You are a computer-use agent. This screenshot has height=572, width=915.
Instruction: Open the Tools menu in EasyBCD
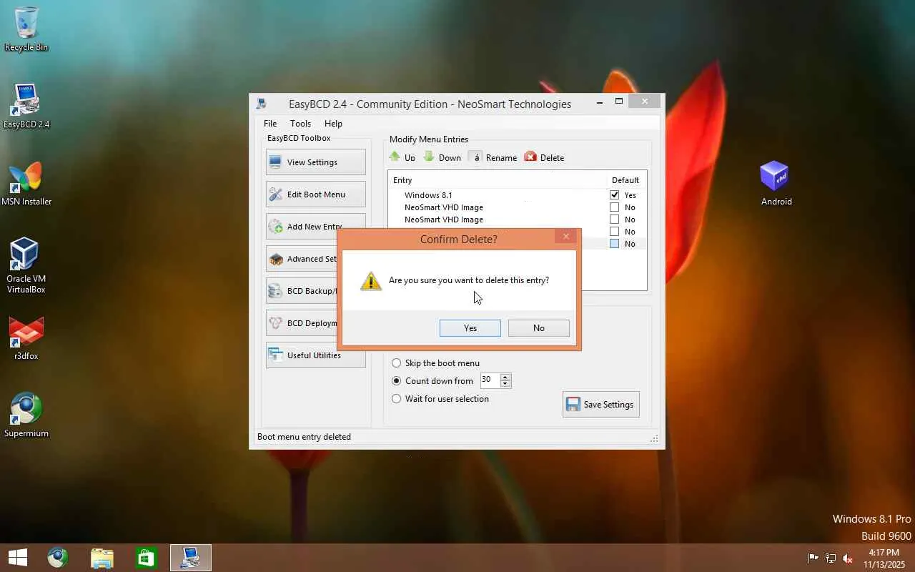(300, 124)
